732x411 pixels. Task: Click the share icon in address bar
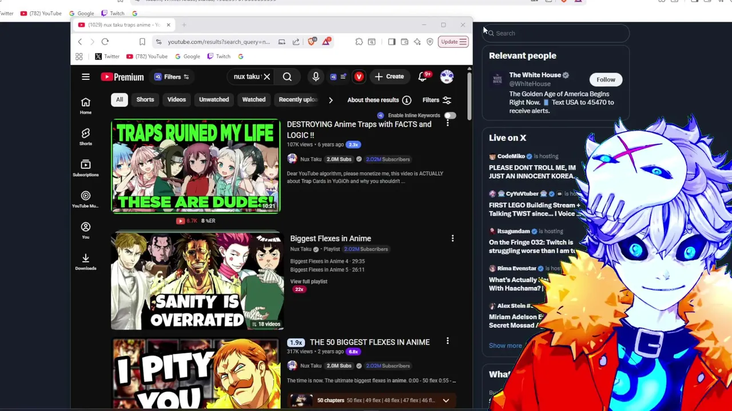[x=296, y=42]
